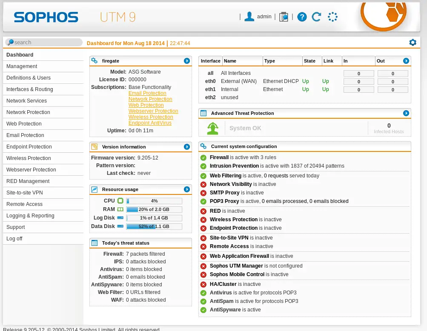The height and width of the screenshot is (331, 427).
Task: Click the RAM module icon
Action: pyautogui.click(x=120, y=209)
